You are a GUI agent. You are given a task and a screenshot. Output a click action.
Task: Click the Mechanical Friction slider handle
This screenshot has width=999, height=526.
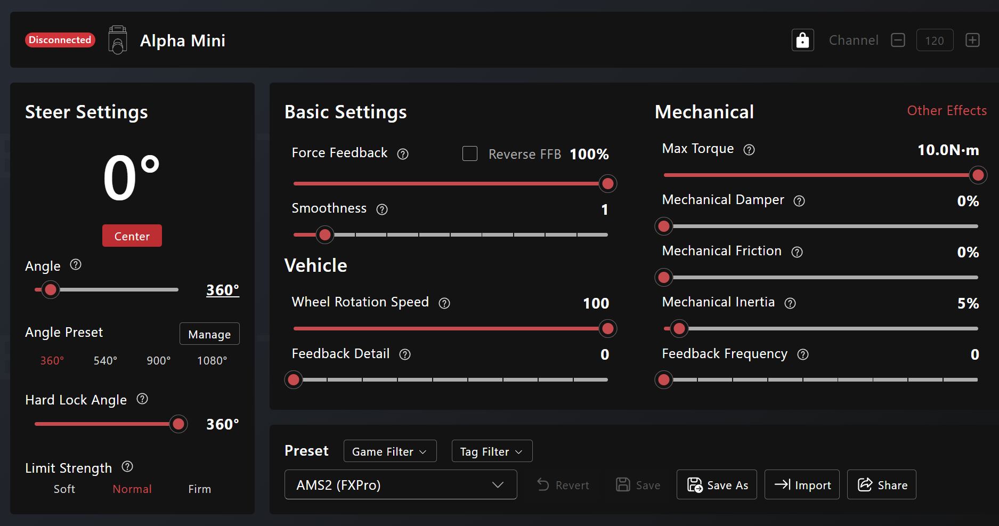664,278
